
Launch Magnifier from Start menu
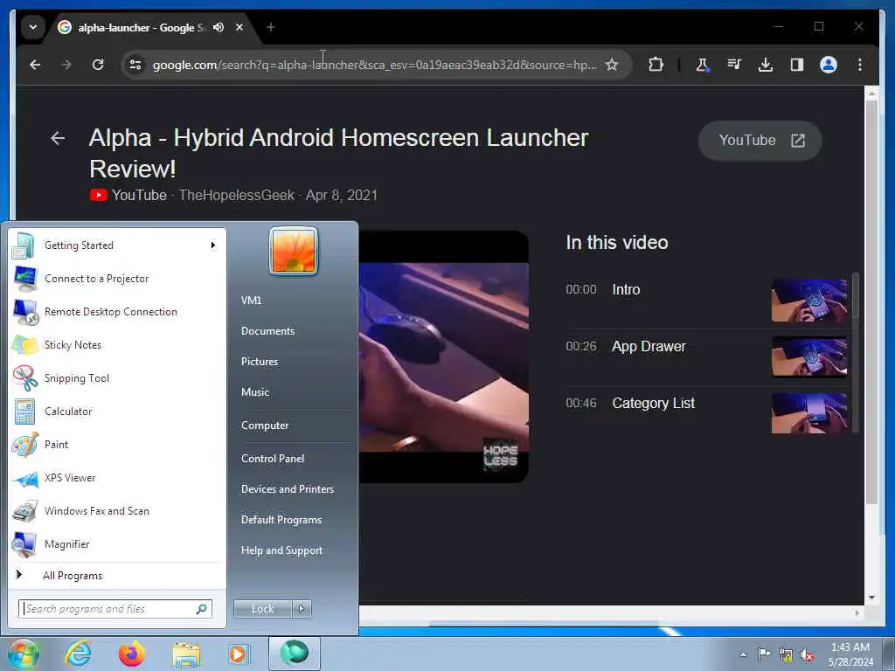click(x=118, y=543)
